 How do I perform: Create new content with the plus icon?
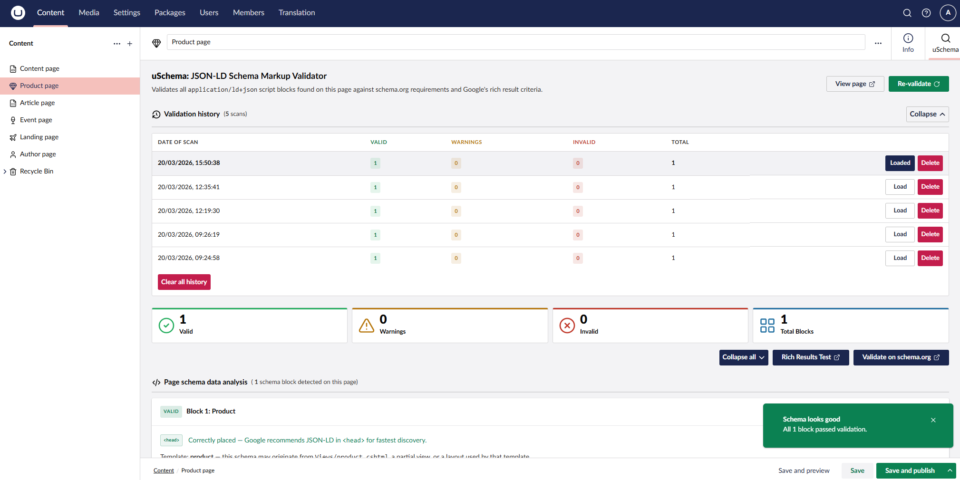pyautogui.click(x=130, y=43)
